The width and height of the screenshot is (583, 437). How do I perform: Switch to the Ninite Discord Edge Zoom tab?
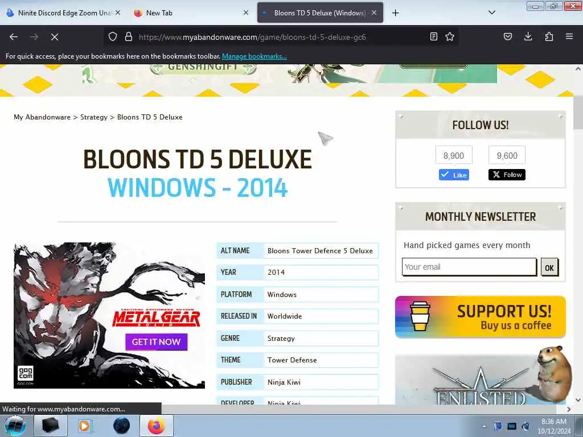point(63,13)
